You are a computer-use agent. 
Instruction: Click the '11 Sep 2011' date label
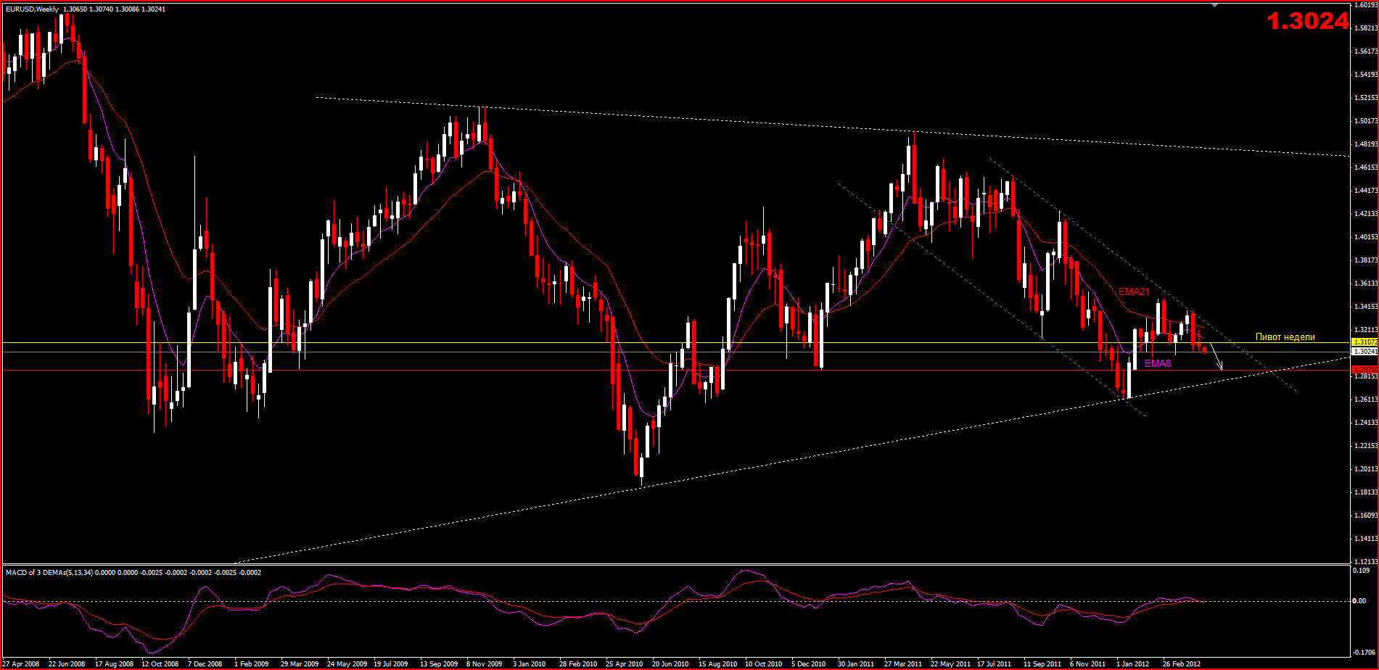coord(1042,663)
